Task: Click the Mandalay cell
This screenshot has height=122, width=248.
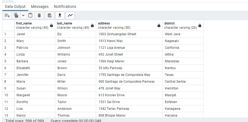Action: (183, 61)
